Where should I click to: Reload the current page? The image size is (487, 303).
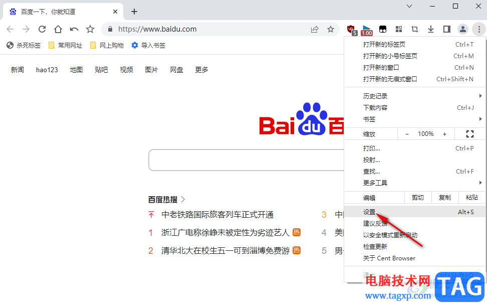tap(42, 29)
